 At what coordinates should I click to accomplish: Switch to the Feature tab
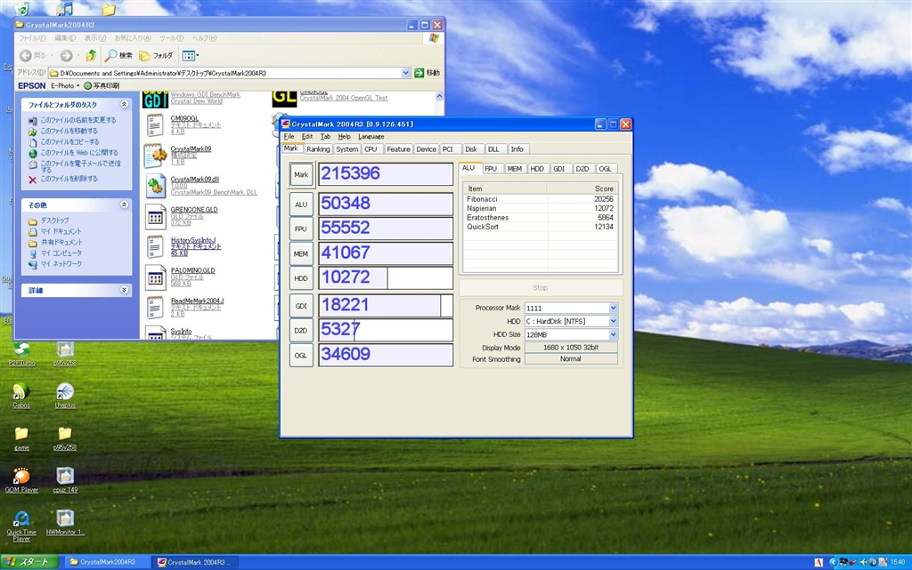(398, 149)
